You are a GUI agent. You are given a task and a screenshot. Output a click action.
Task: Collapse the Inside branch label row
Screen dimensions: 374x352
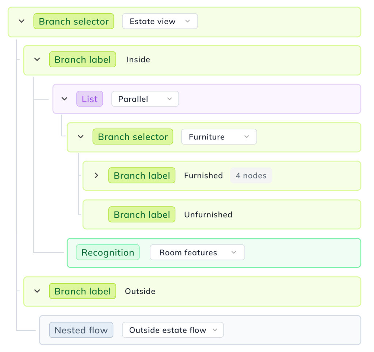tap(37, 59)
